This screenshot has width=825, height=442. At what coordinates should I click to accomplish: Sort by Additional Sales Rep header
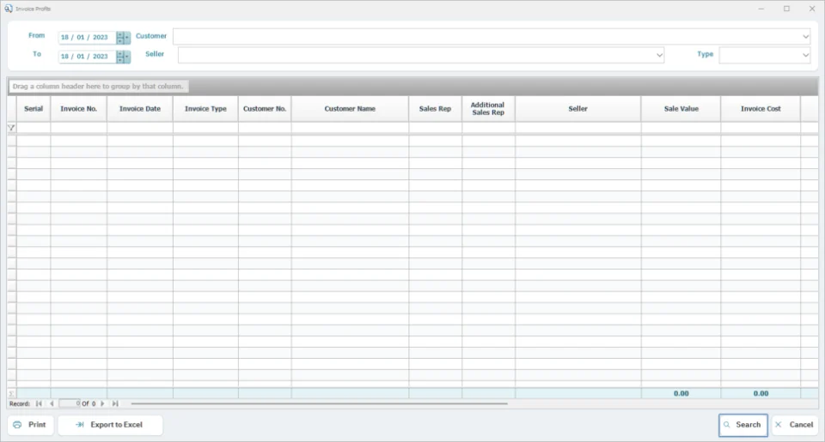pos(488,109)
